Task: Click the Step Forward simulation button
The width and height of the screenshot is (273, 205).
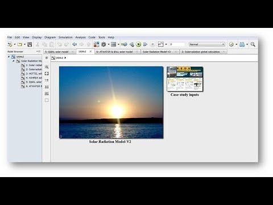Action: coord(146,44)
